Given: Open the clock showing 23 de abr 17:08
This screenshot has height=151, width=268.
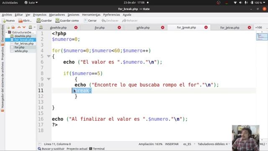Looking at the screenshot, I should [x=134, y=3].
